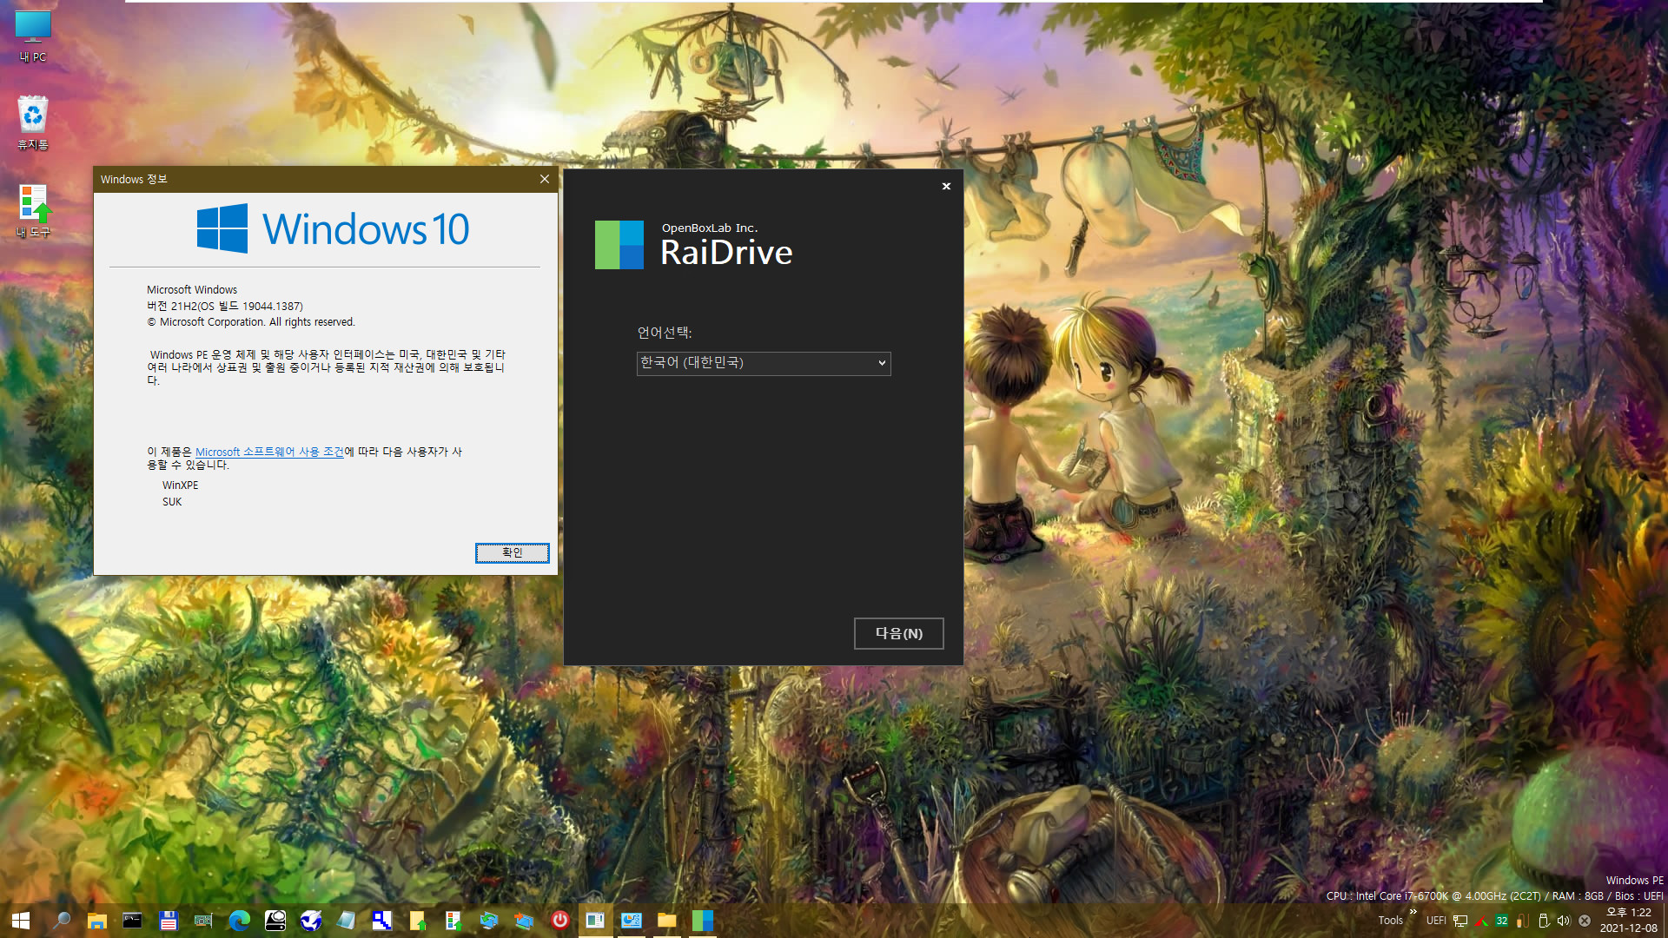
Task: Open the notepad-style taskbar icon
Action: 346,920
